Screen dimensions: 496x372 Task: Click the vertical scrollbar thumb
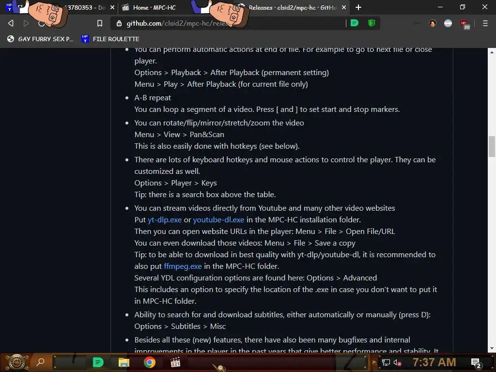(x=492, y=146)
